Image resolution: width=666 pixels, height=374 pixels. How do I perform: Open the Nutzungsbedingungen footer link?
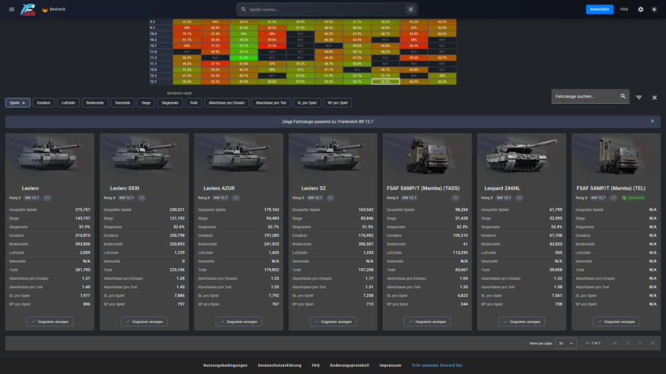tap(225, 365)
